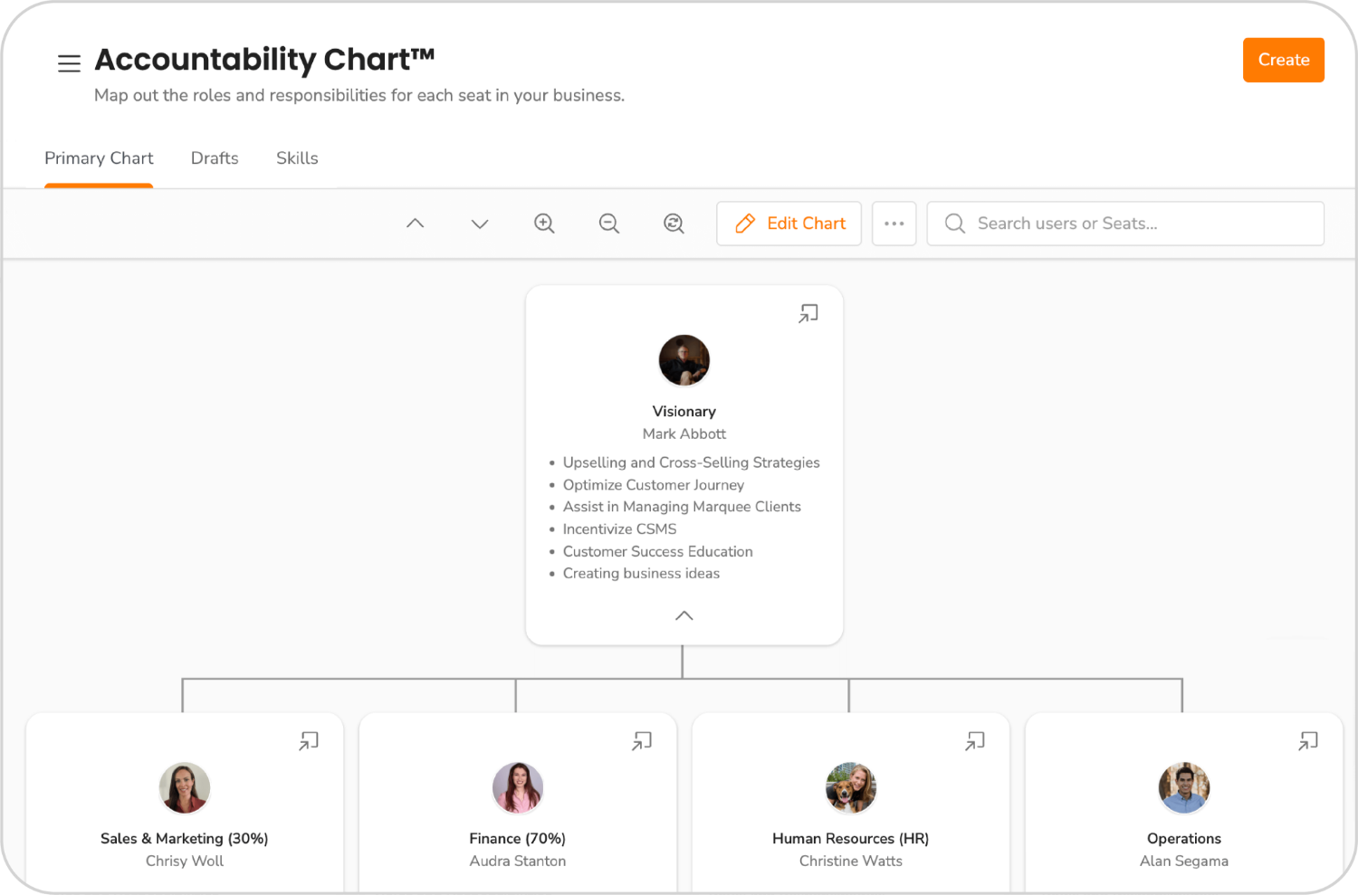Navigate up in the chart

pos(415,224)
